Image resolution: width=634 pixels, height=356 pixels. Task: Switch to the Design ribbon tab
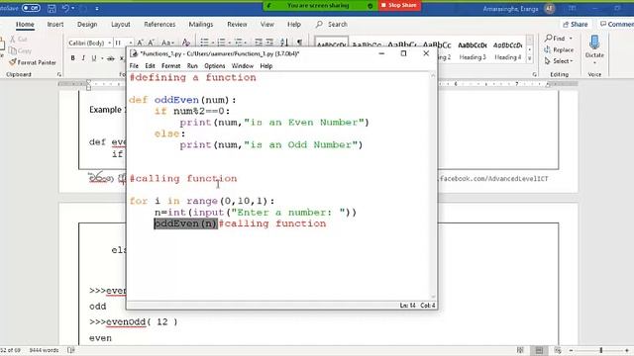(87, 24)
